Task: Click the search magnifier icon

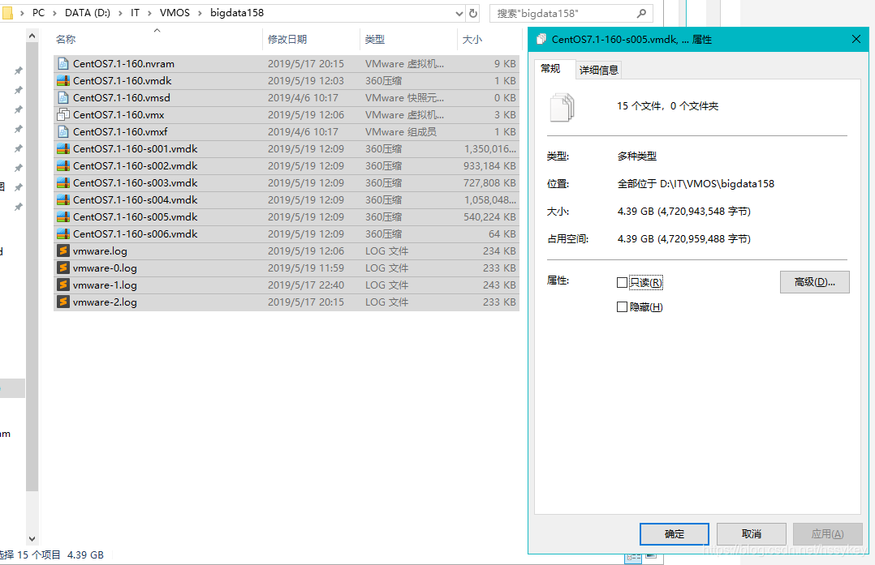Action: [x=642, y=13]
